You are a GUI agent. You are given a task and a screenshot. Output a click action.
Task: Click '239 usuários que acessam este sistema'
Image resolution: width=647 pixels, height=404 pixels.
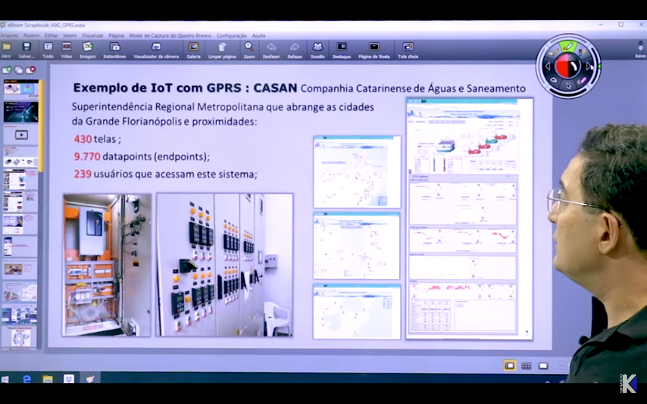165,174
